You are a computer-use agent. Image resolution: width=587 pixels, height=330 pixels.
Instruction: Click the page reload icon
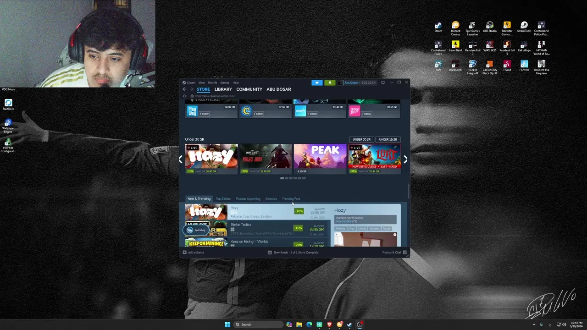tap(184, 96)
